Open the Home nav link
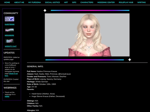Viewport: 150px width, 112px height. pyautogui.click(x=7, y=2)
